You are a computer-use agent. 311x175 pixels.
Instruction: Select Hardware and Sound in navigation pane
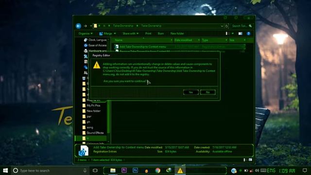click(95, 51)
